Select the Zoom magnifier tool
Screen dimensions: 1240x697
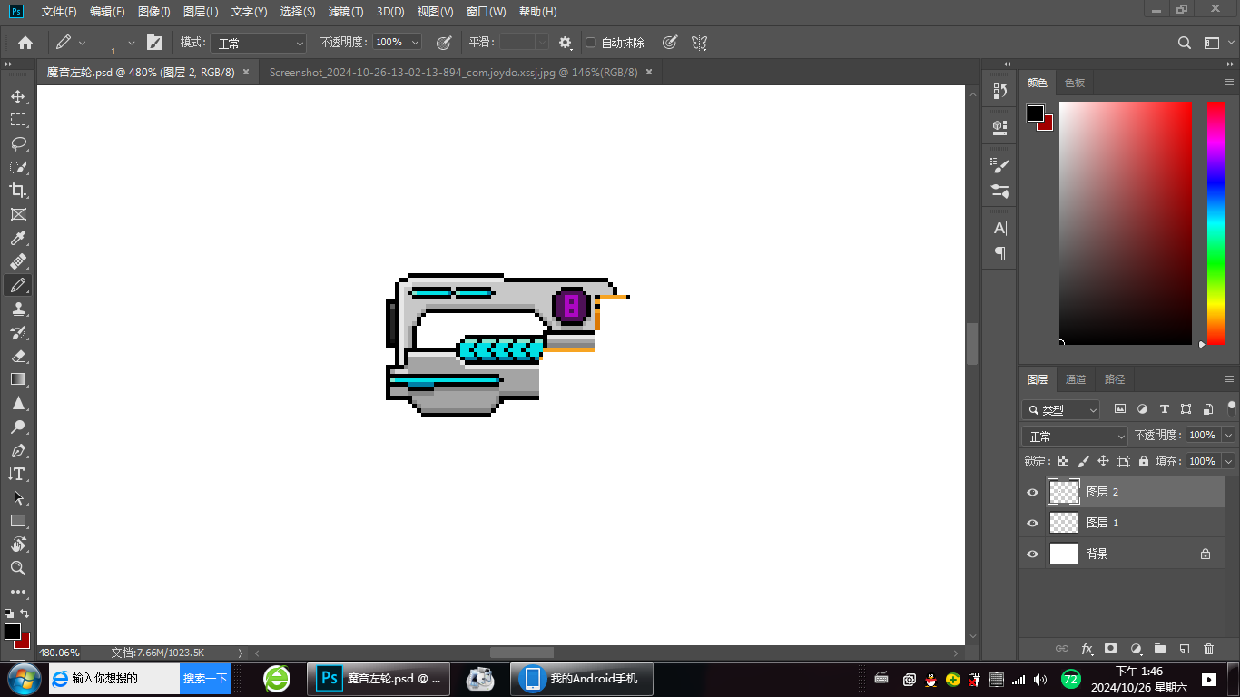pos(17,568)
